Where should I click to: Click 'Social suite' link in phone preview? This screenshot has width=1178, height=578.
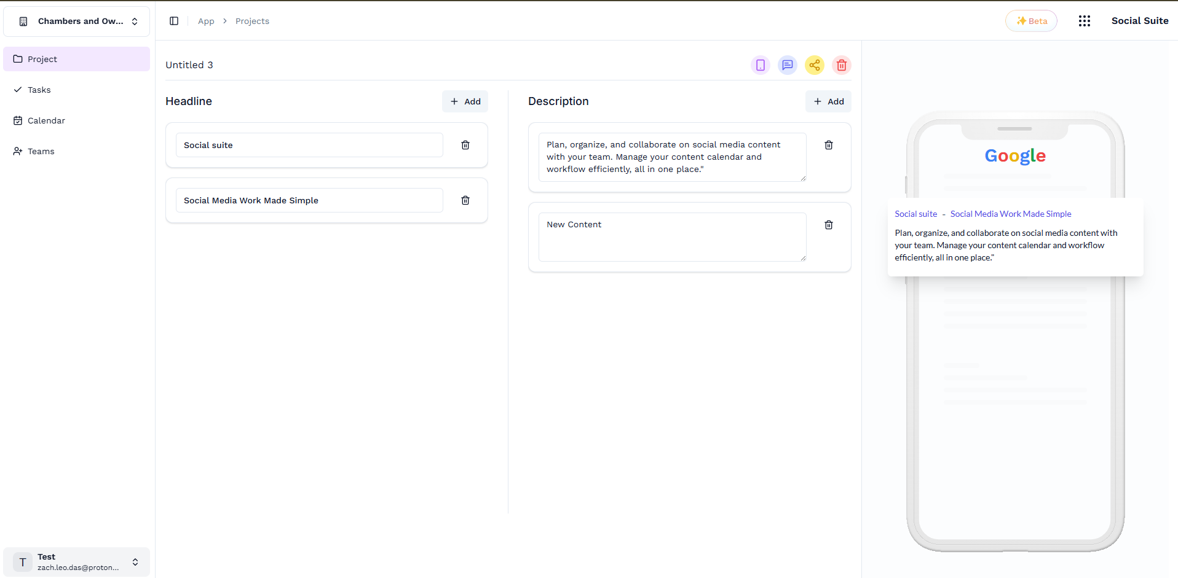tap(915, 214)
